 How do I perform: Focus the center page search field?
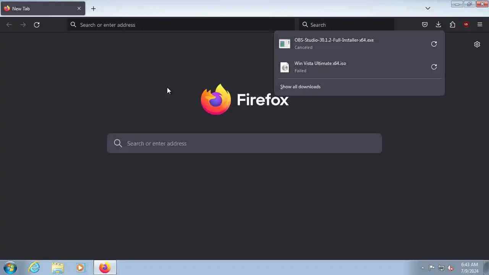(x=244, y=143)
